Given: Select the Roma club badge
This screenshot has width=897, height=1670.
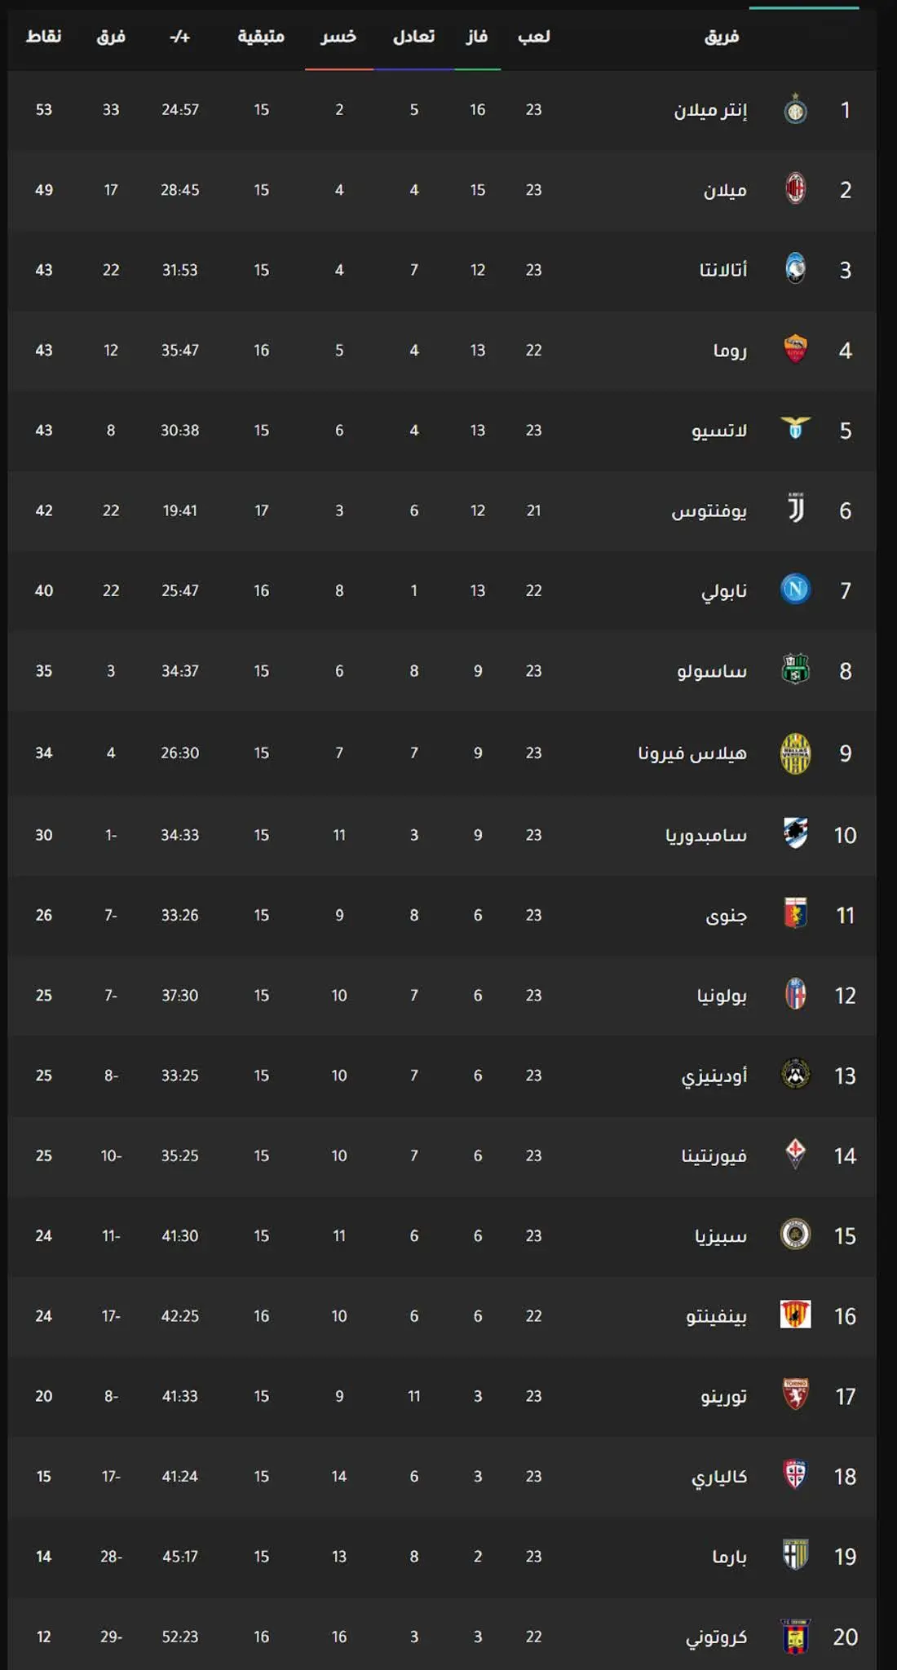Looking at the screenshot, I should (x=795, y=349).
